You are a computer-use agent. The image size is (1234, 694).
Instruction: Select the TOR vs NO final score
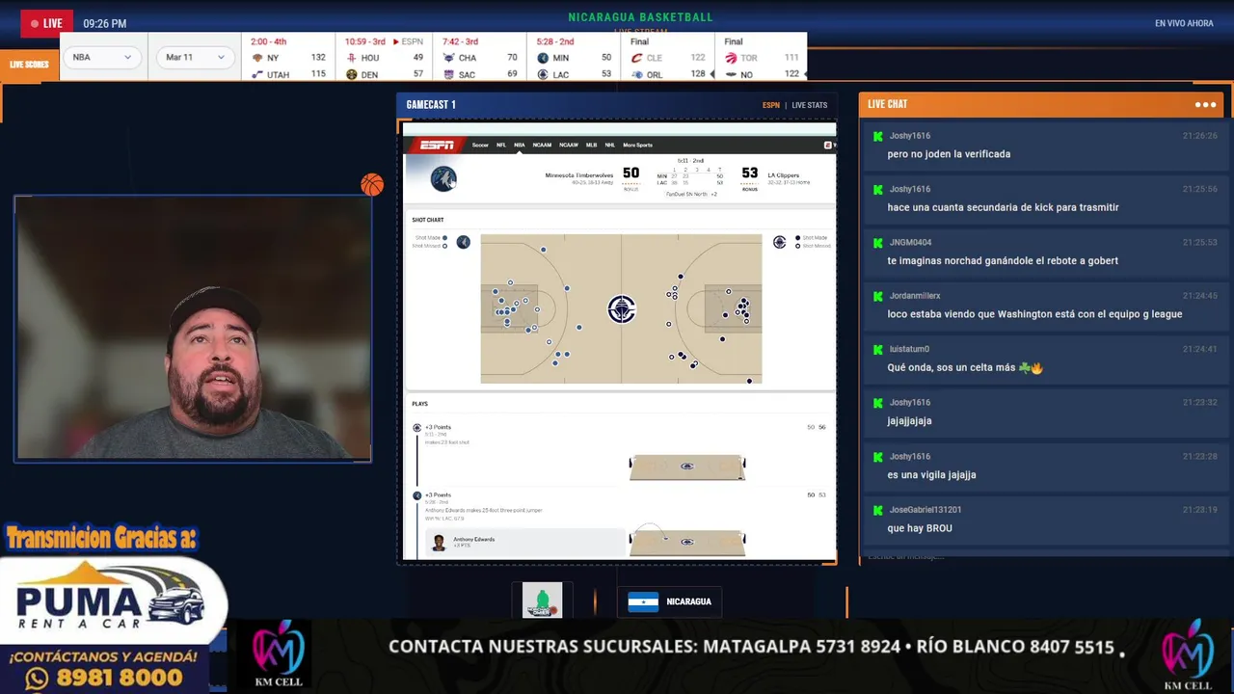762,58
